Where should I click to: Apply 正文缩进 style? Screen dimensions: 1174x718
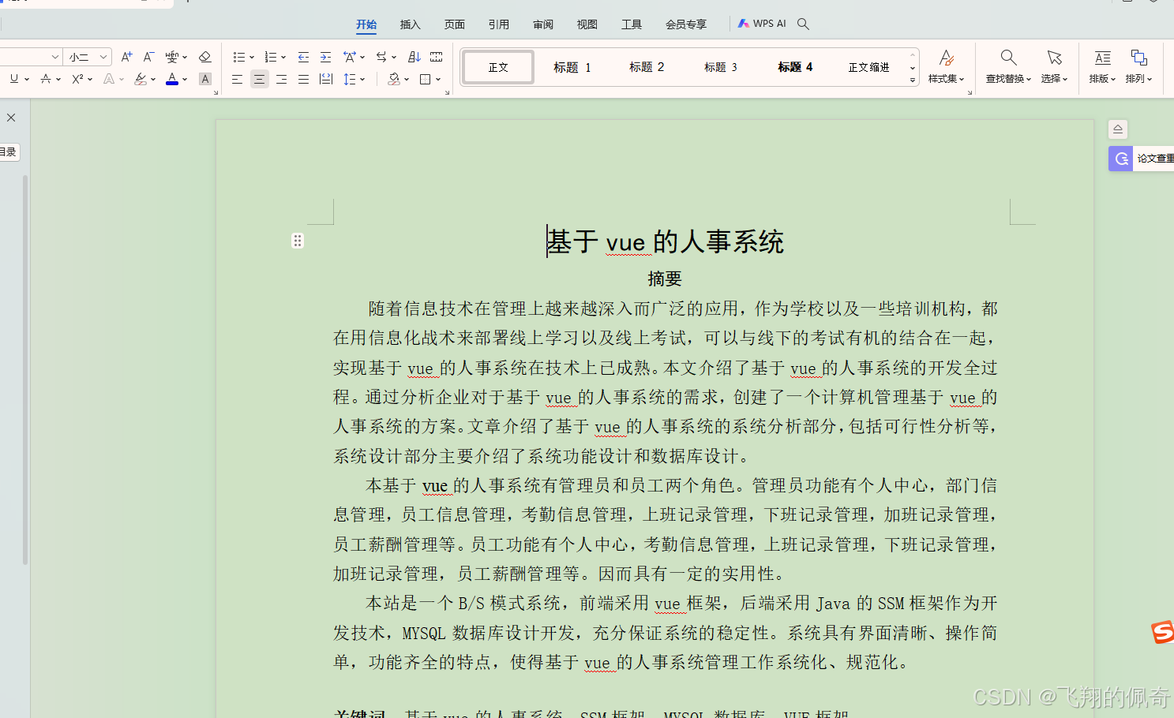pos(868,67)
